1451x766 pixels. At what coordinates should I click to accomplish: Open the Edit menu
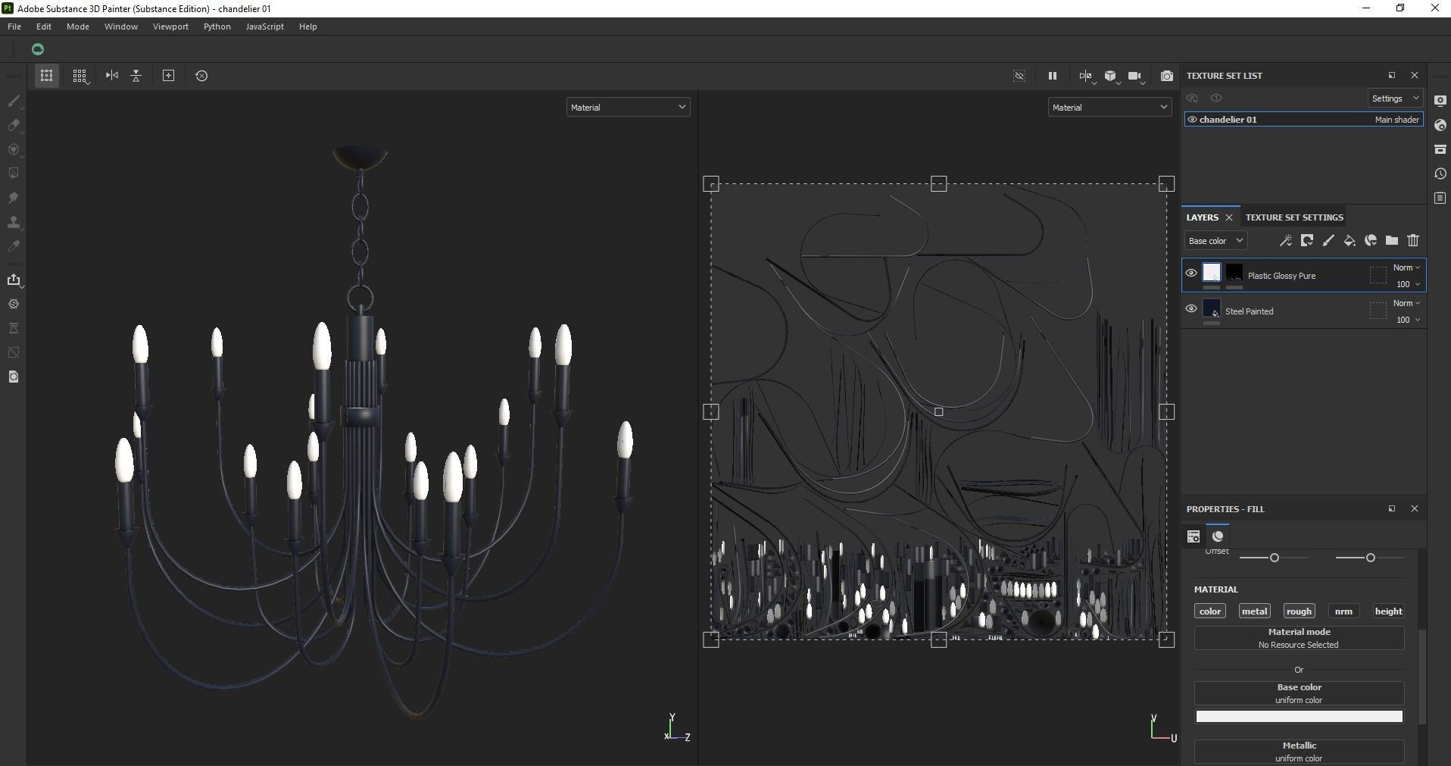tap(44, 27)
